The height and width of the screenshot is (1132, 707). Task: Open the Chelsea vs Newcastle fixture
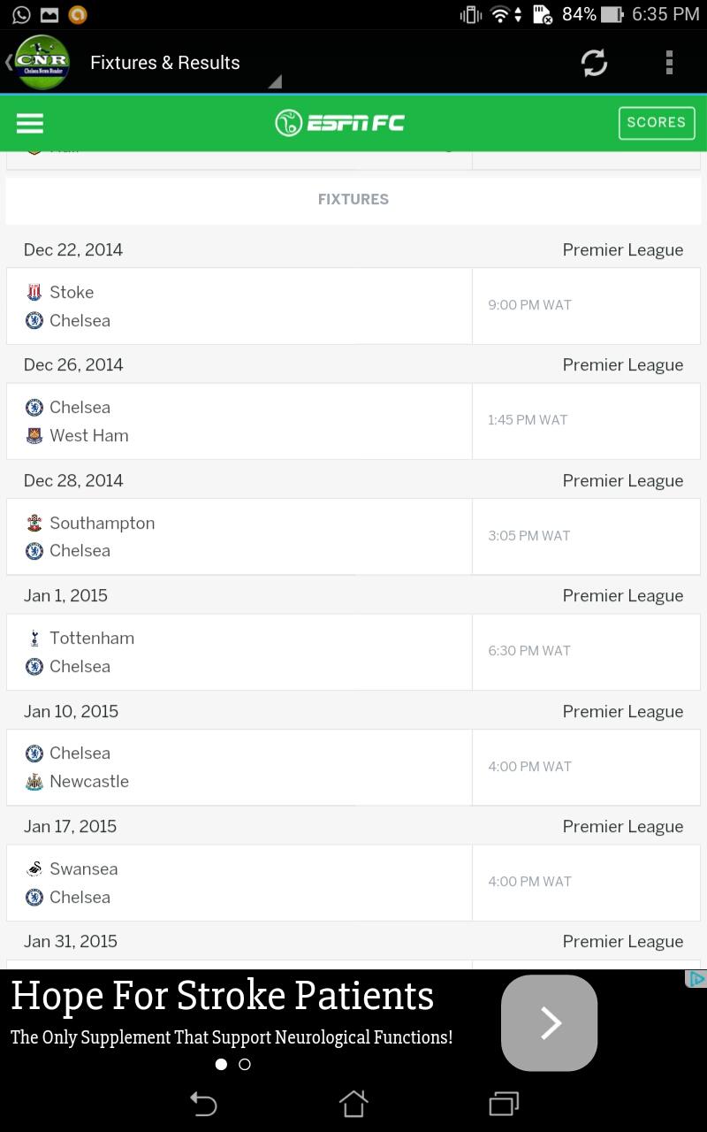click(353, 768)
